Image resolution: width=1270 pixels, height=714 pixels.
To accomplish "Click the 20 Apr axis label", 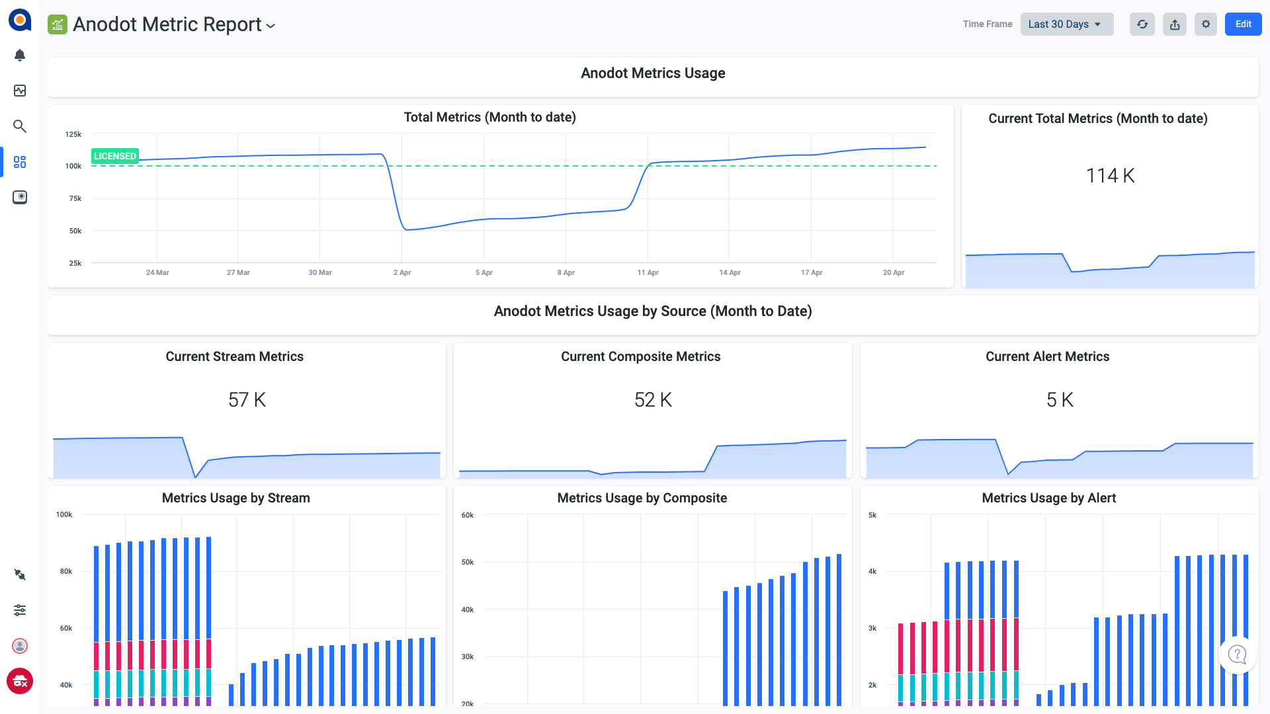I will pos(894,272).
